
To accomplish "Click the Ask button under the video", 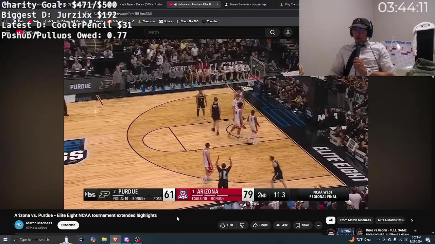I will tap(282, 225).
